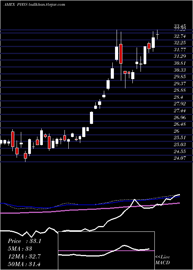Click the AMEX PHYS bullkhan.tbrjar.com title text
The width and height of the screenshot is (193, 270).
(34, 5)
